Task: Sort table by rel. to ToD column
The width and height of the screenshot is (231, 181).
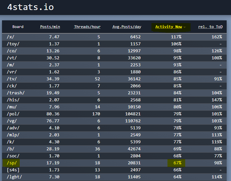Action: [210, 27]
